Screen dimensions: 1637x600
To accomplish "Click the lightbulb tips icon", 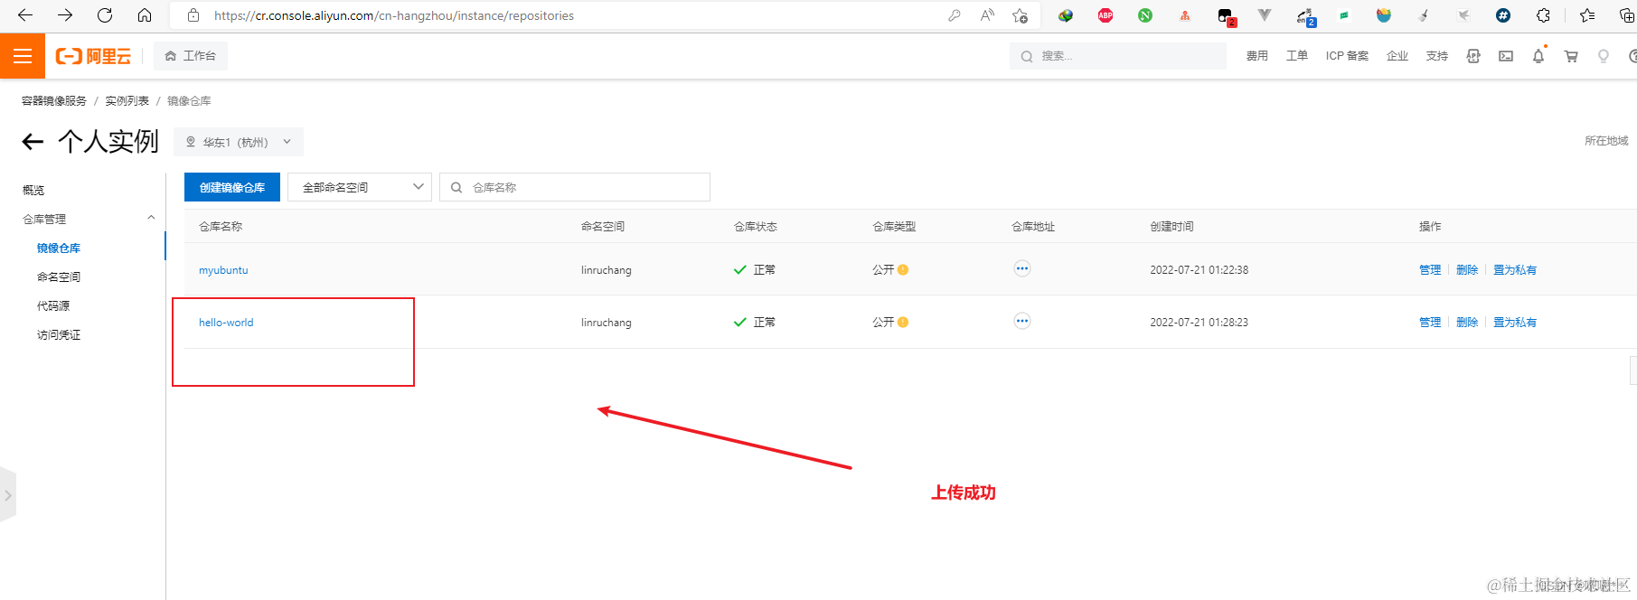I will click(1604, 56).
